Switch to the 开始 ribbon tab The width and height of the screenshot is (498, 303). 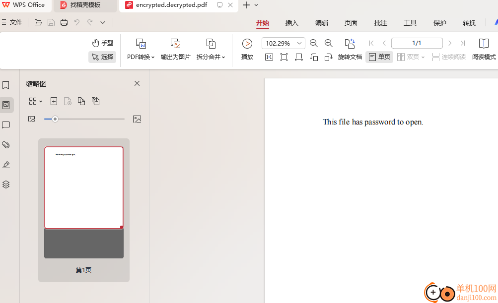coord(263,23)
